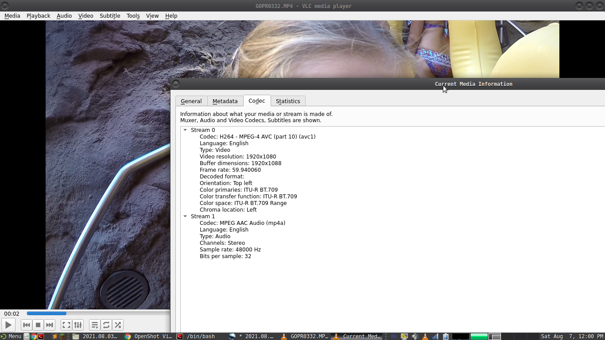This screenshot has height=340, width=605.
Task: Click the Play button in VLC
Action: pyautogui.click(x=8, y=325)
